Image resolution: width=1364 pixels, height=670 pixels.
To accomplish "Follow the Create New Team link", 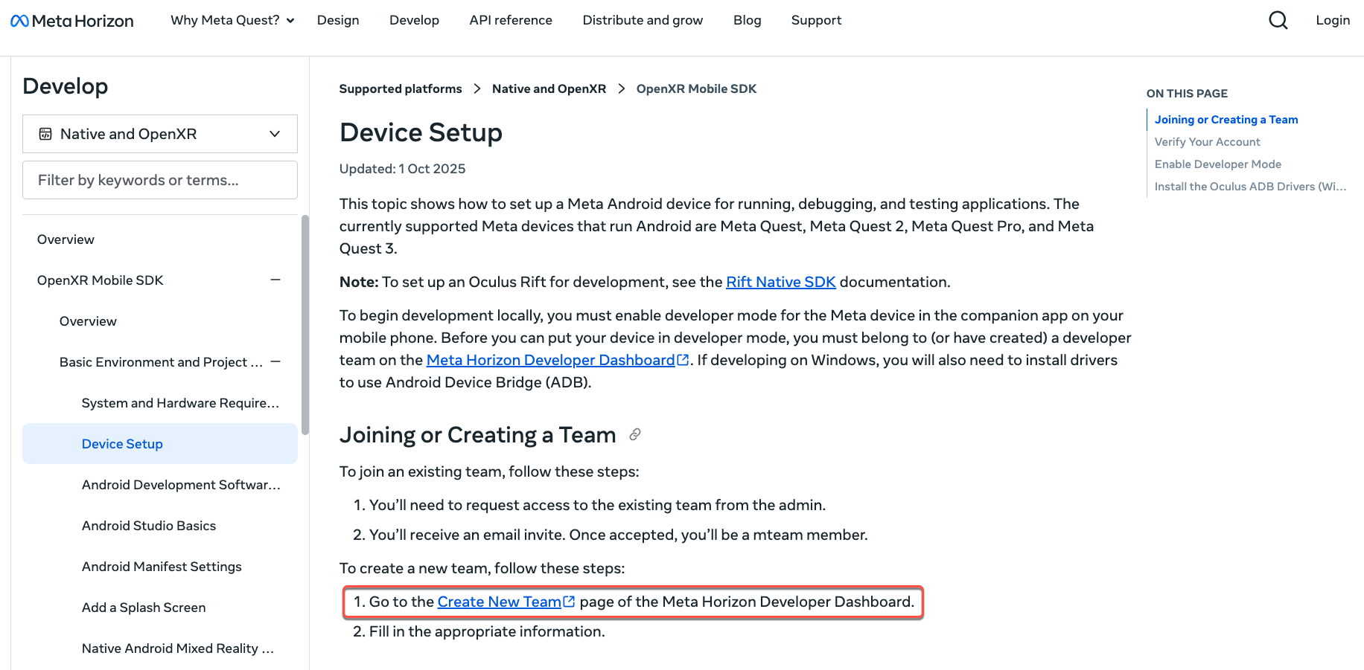I will (499, 601).
